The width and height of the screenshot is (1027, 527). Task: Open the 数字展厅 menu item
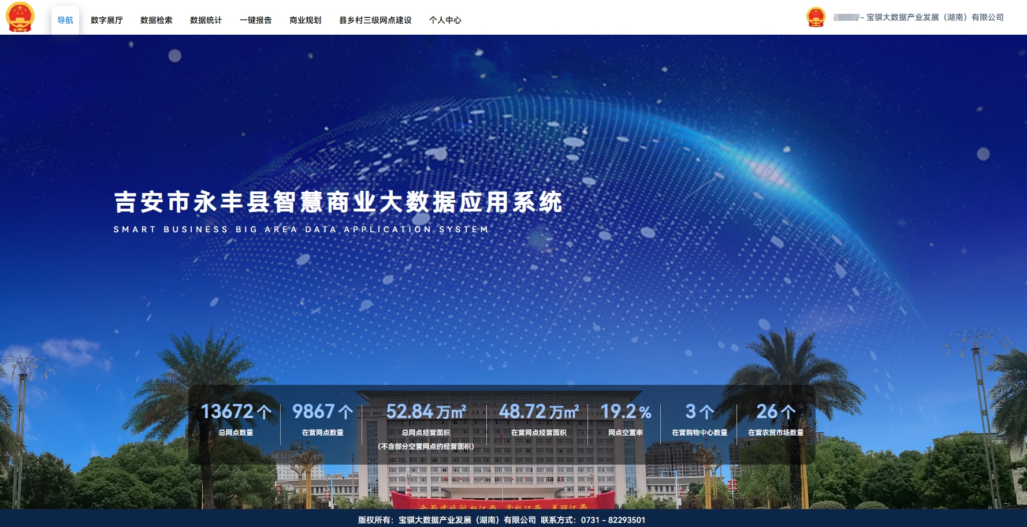[x=107, y=20]
